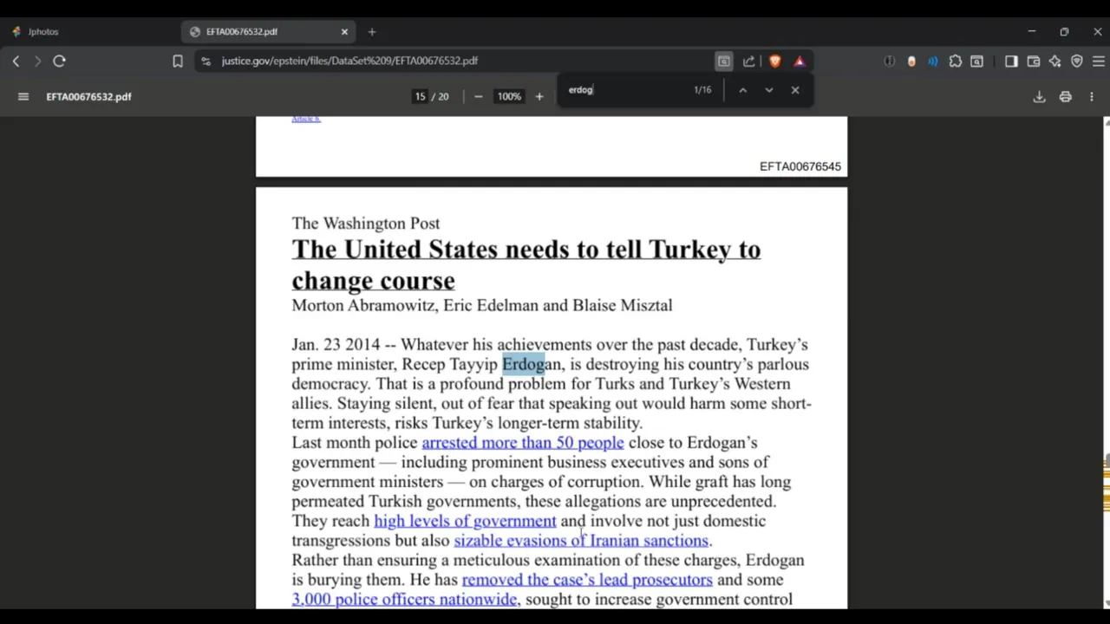Follow 'high levels of government' link

click(x=465, y=521)
